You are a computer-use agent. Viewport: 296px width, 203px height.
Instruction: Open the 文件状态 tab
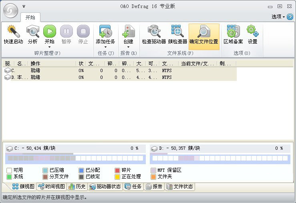click(180, 187)
